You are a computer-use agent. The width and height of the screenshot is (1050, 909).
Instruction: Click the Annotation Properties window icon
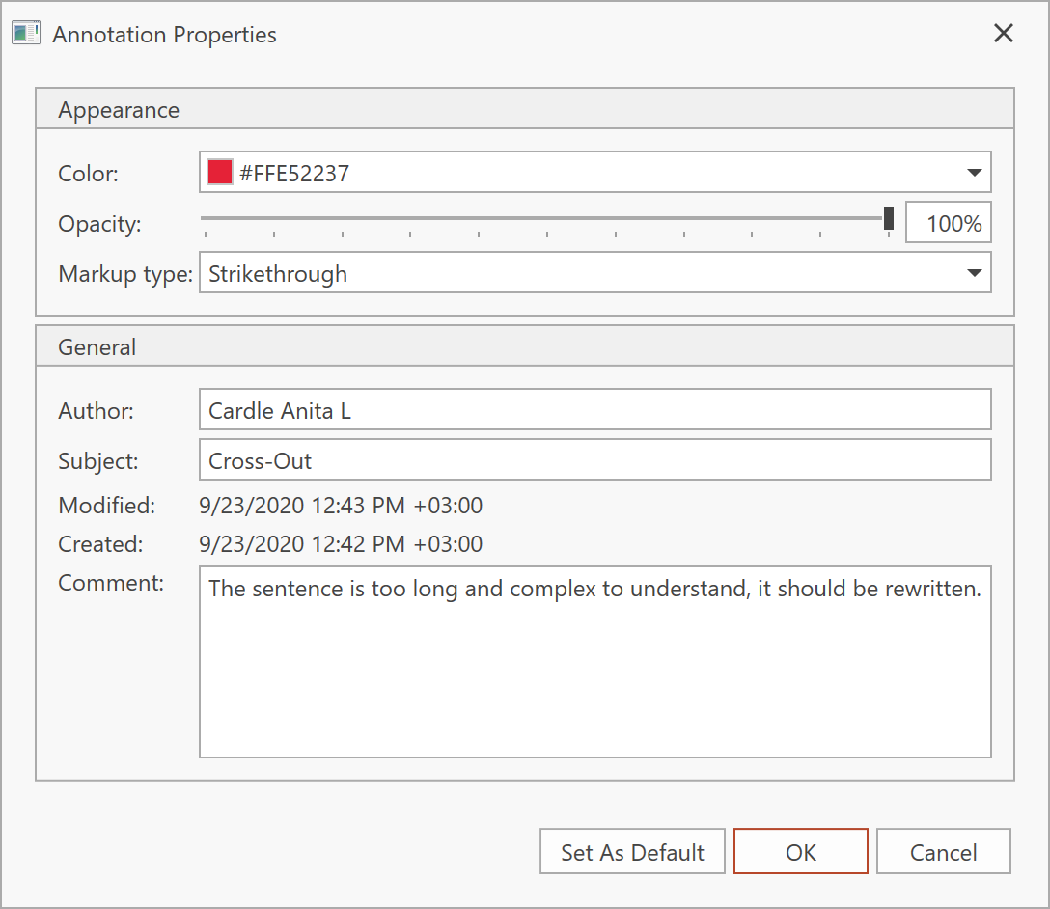25,34
